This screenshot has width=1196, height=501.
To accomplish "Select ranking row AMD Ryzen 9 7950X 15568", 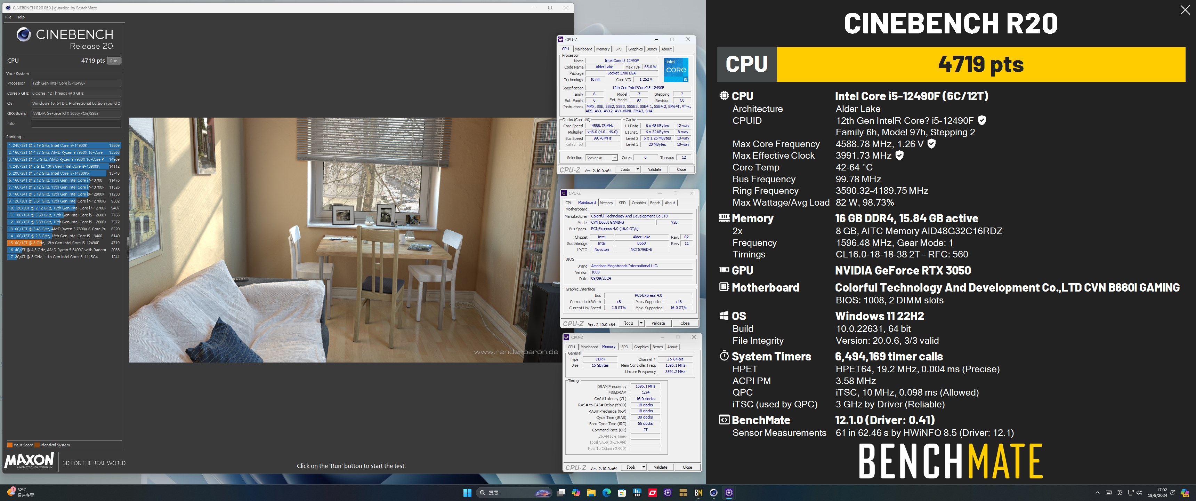I will click(x=64, y=152).
